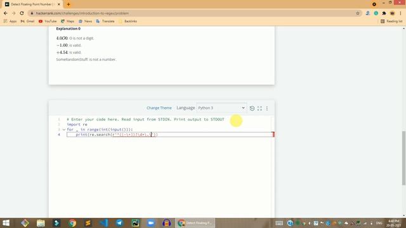Click the site lock icon in address bar
This screenshot has height=228, width=406.
click(32, 13)
